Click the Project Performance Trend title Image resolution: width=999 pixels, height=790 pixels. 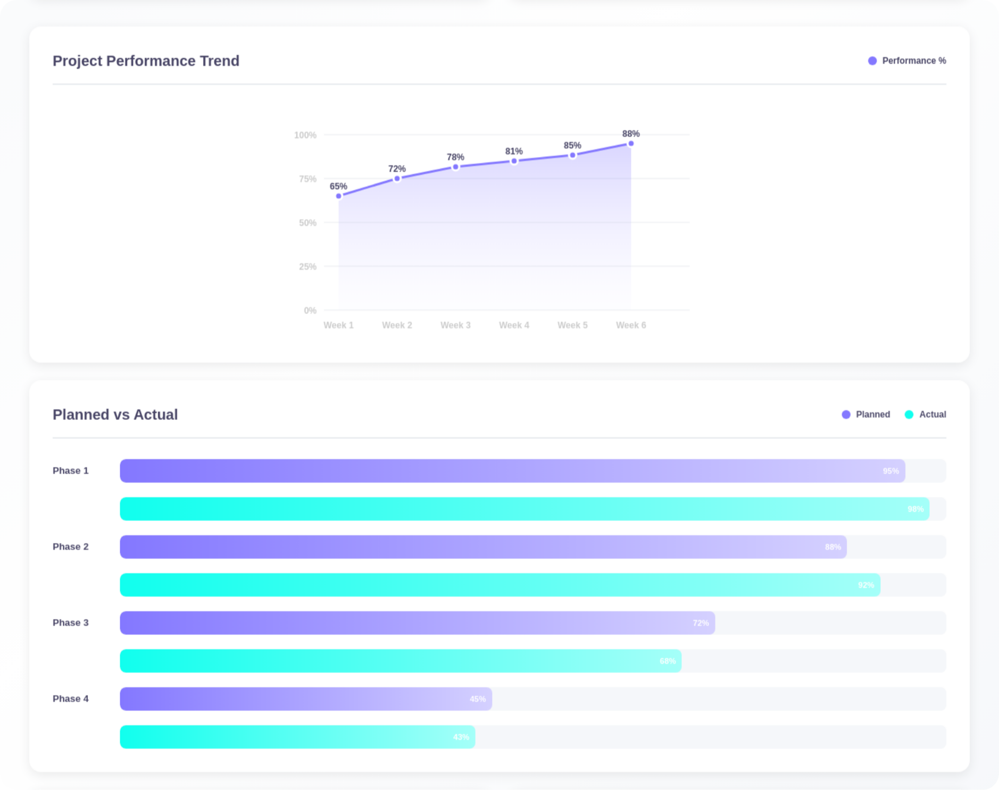pos(146,61)
